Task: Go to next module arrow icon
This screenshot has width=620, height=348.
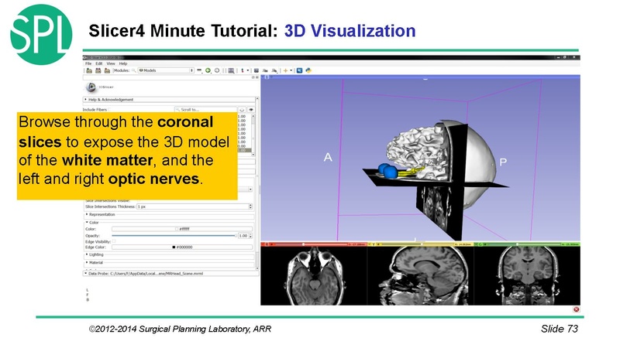Action: coord(217,70)
